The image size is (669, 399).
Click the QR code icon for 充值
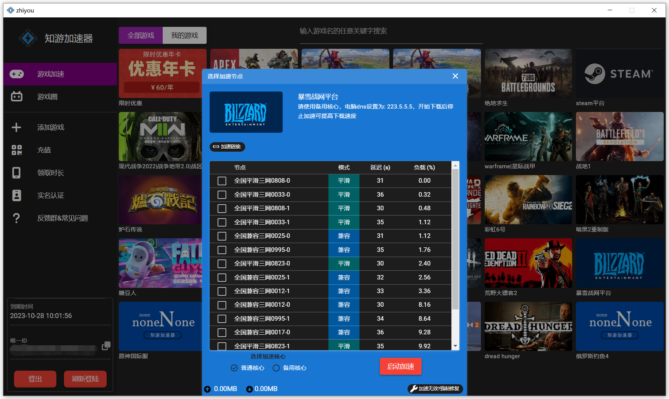[17, 150]
